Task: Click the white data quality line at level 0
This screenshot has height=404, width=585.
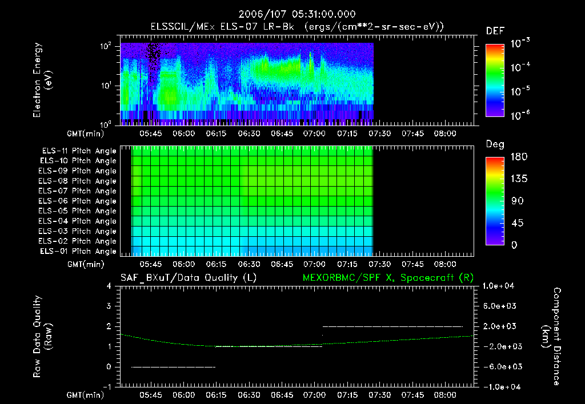Action: pyautogui.click(x=174, y=367)
